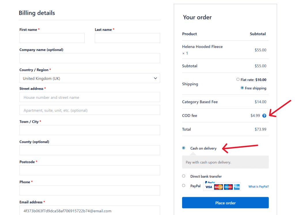
Task: Click the Maestro card icon
Action: (228, 187)
